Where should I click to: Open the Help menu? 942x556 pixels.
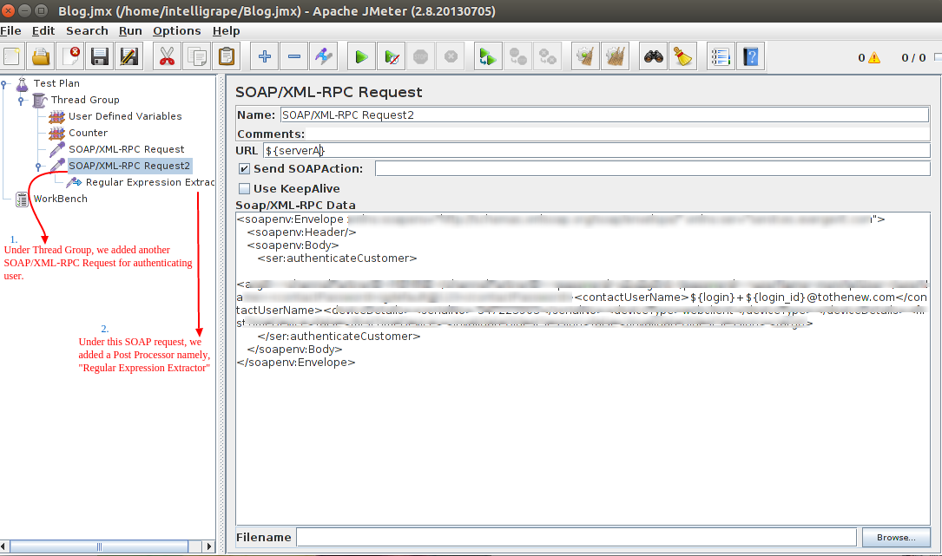pos(226,30)
